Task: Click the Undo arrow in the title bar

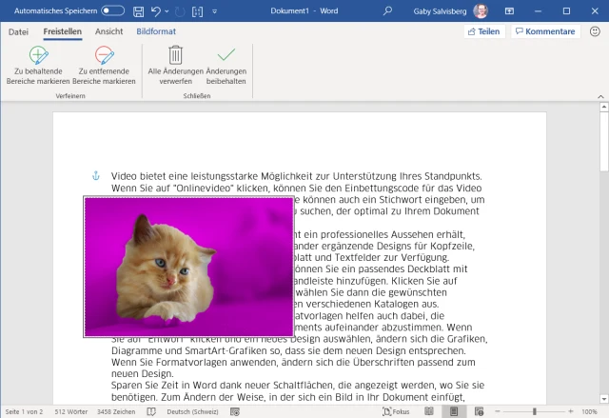Action: 156,10
